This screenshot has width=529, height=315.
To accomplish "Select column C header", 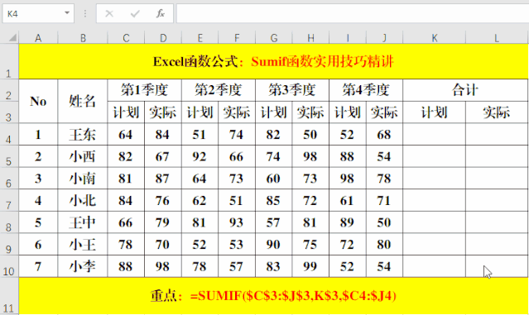I will pos(126,38).
